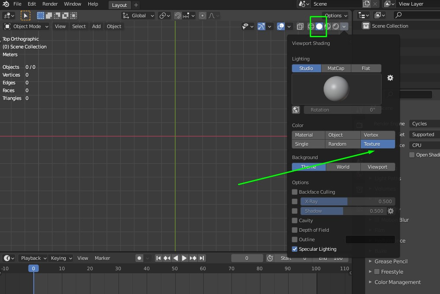
Task: Choose Intersect selection mode icon
Action: tap(74, 16)
